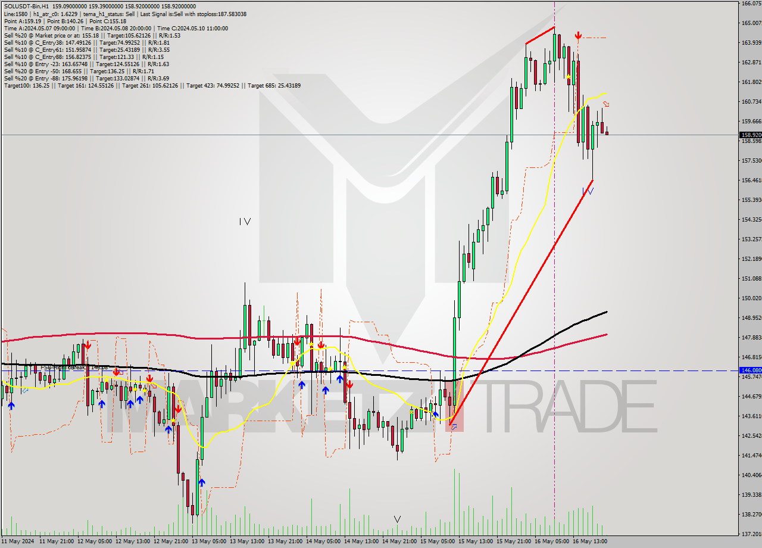Screen dimensions: 762x548
Task: Click the red sell arrow above the 16 May peak
Action: click(x=577, y=36)
